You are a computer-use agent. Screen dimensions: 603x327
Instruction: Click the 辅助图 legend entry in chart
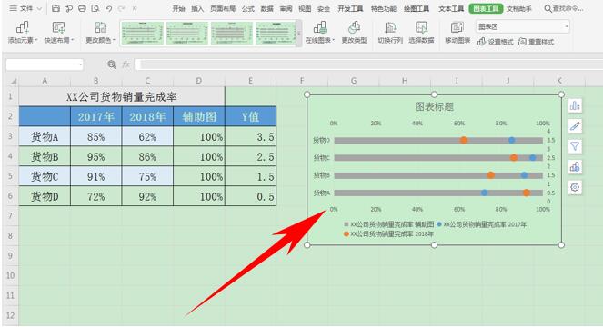388,224
